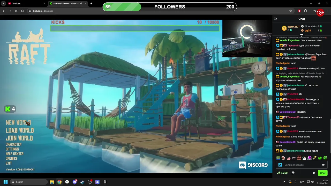Screen dimensions: 331x186
Task: Select NEW WORLD in Raft menu
Action: (18, 122)
